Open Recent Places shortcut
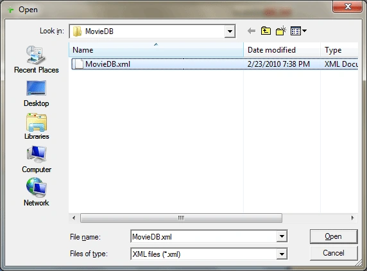This screenshot has width=367, height=271. 37,60
